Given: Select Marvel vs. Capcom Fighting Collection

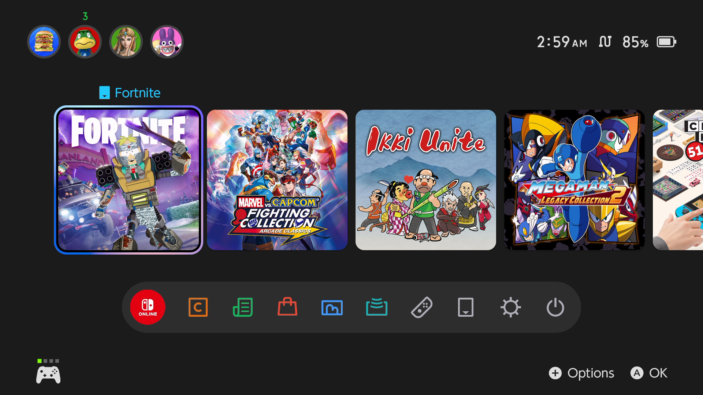Looking at the screenshot, I should (x=277, y=180).
